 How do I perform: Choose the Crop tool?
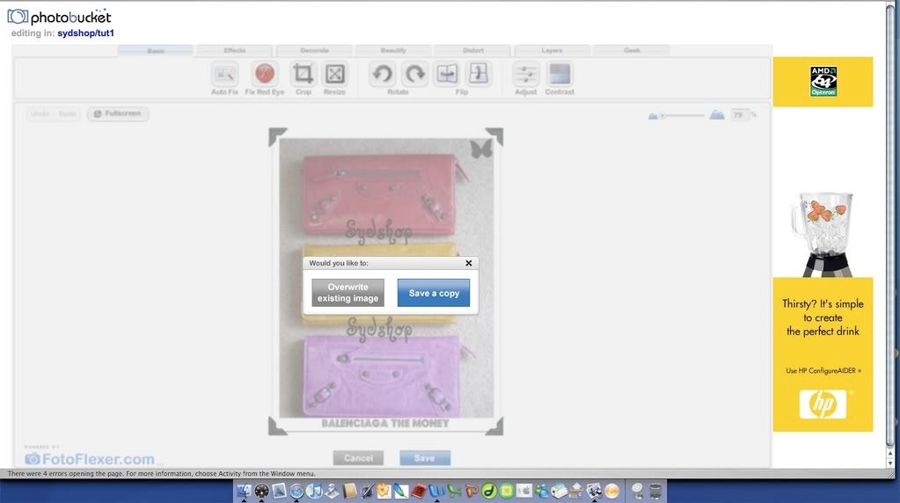(303, 74)
